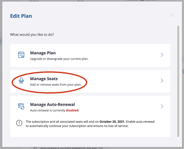Click "What would you like to do?" prompt
The image size is (184, 149).
tap(32, 35)
